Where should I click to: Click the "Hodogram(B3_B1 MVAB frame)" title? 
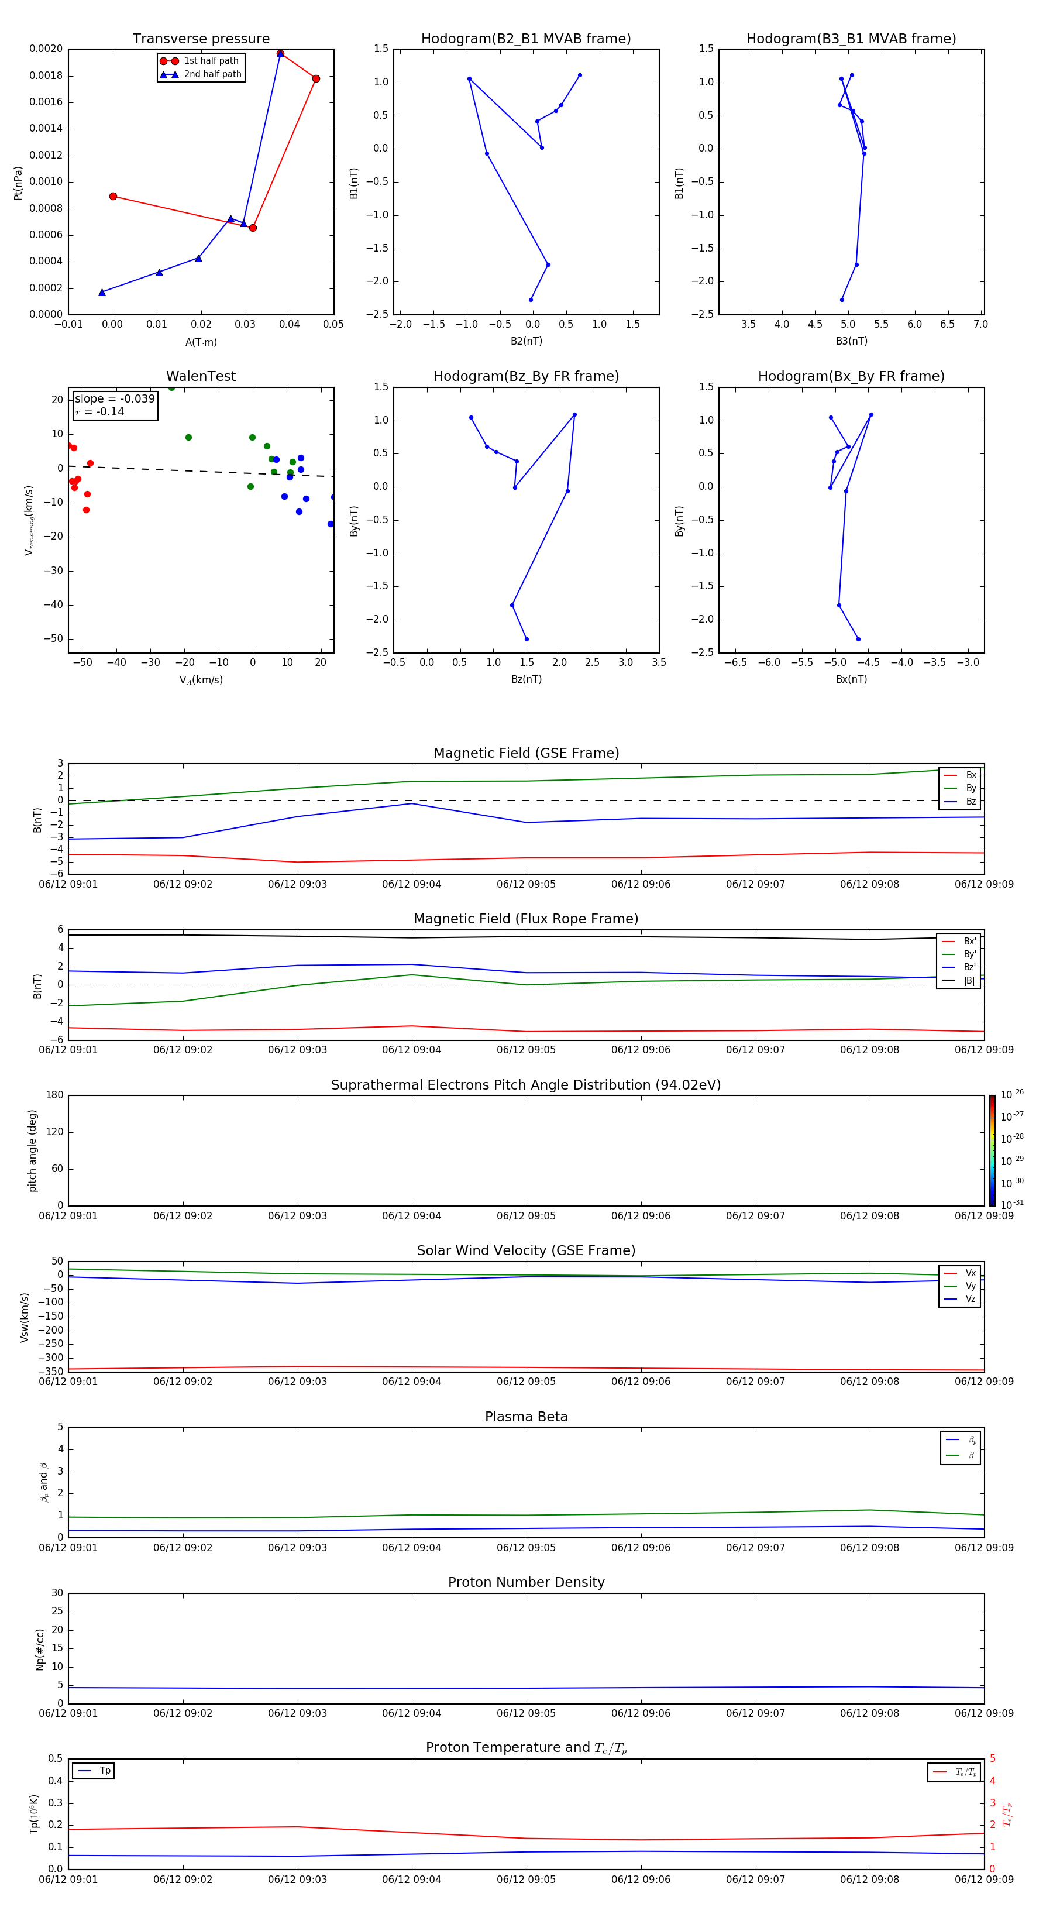pyautogui.click(x=851, y=39)
